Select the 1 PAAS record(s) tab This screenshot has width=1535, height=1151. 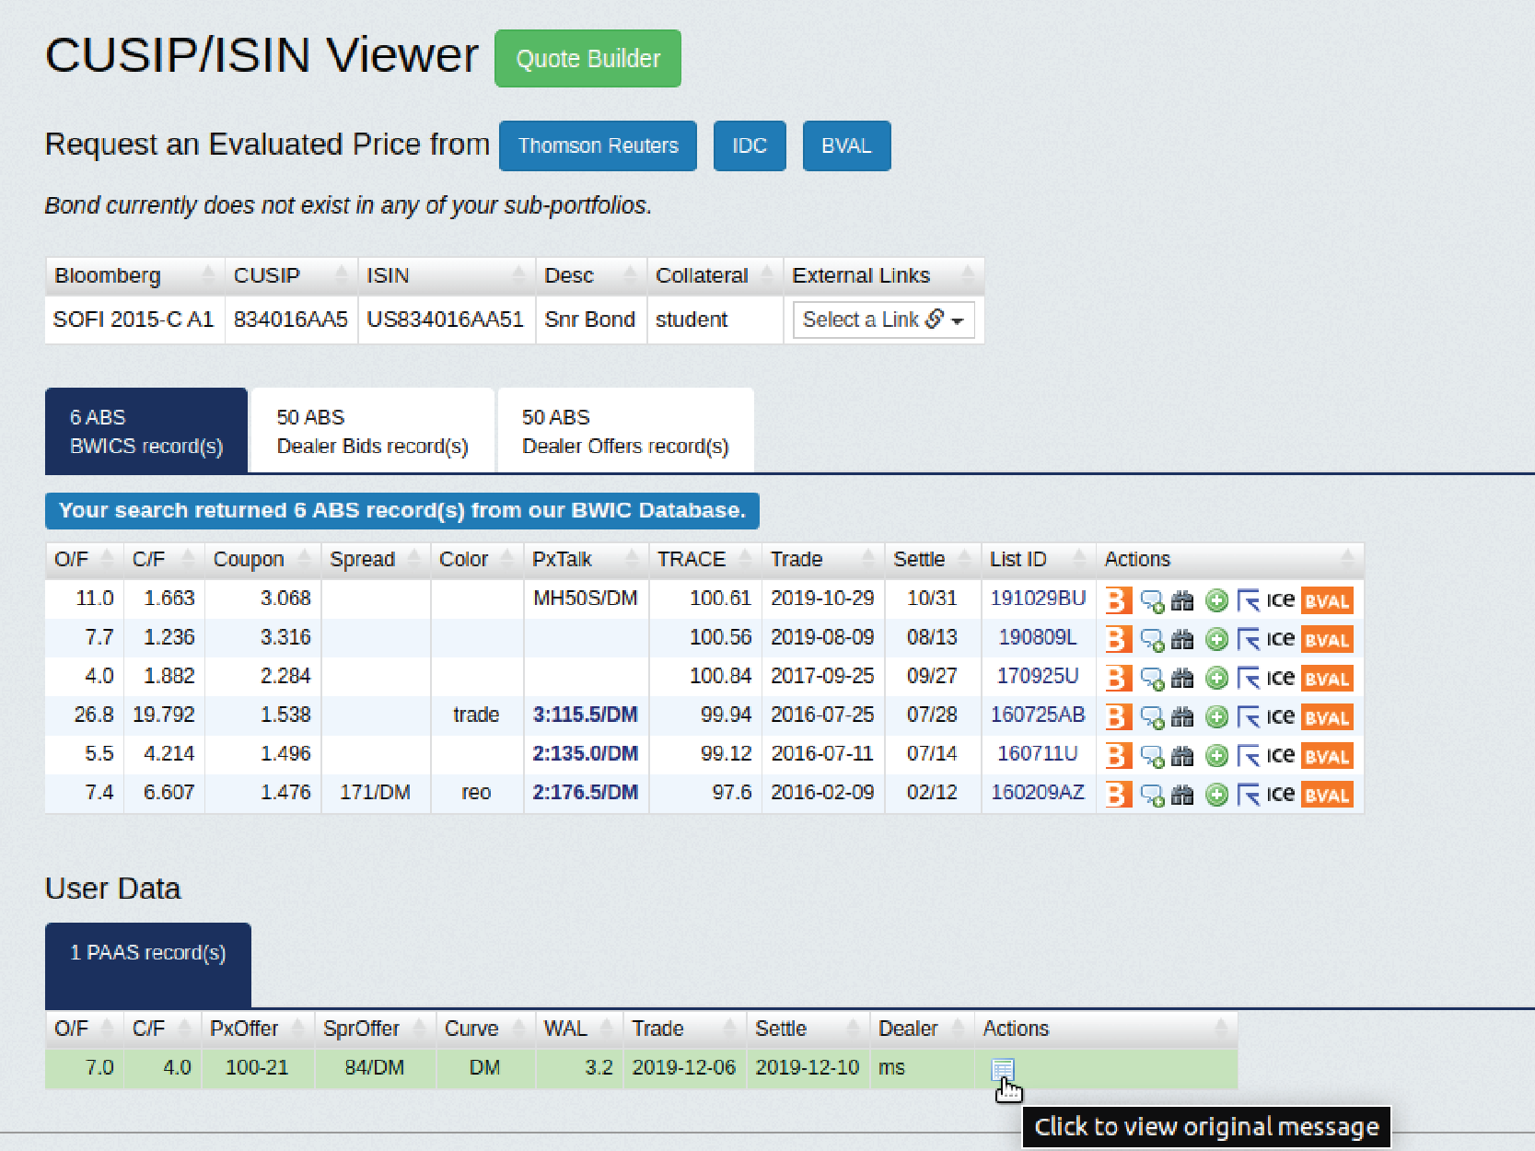[148, 953]
